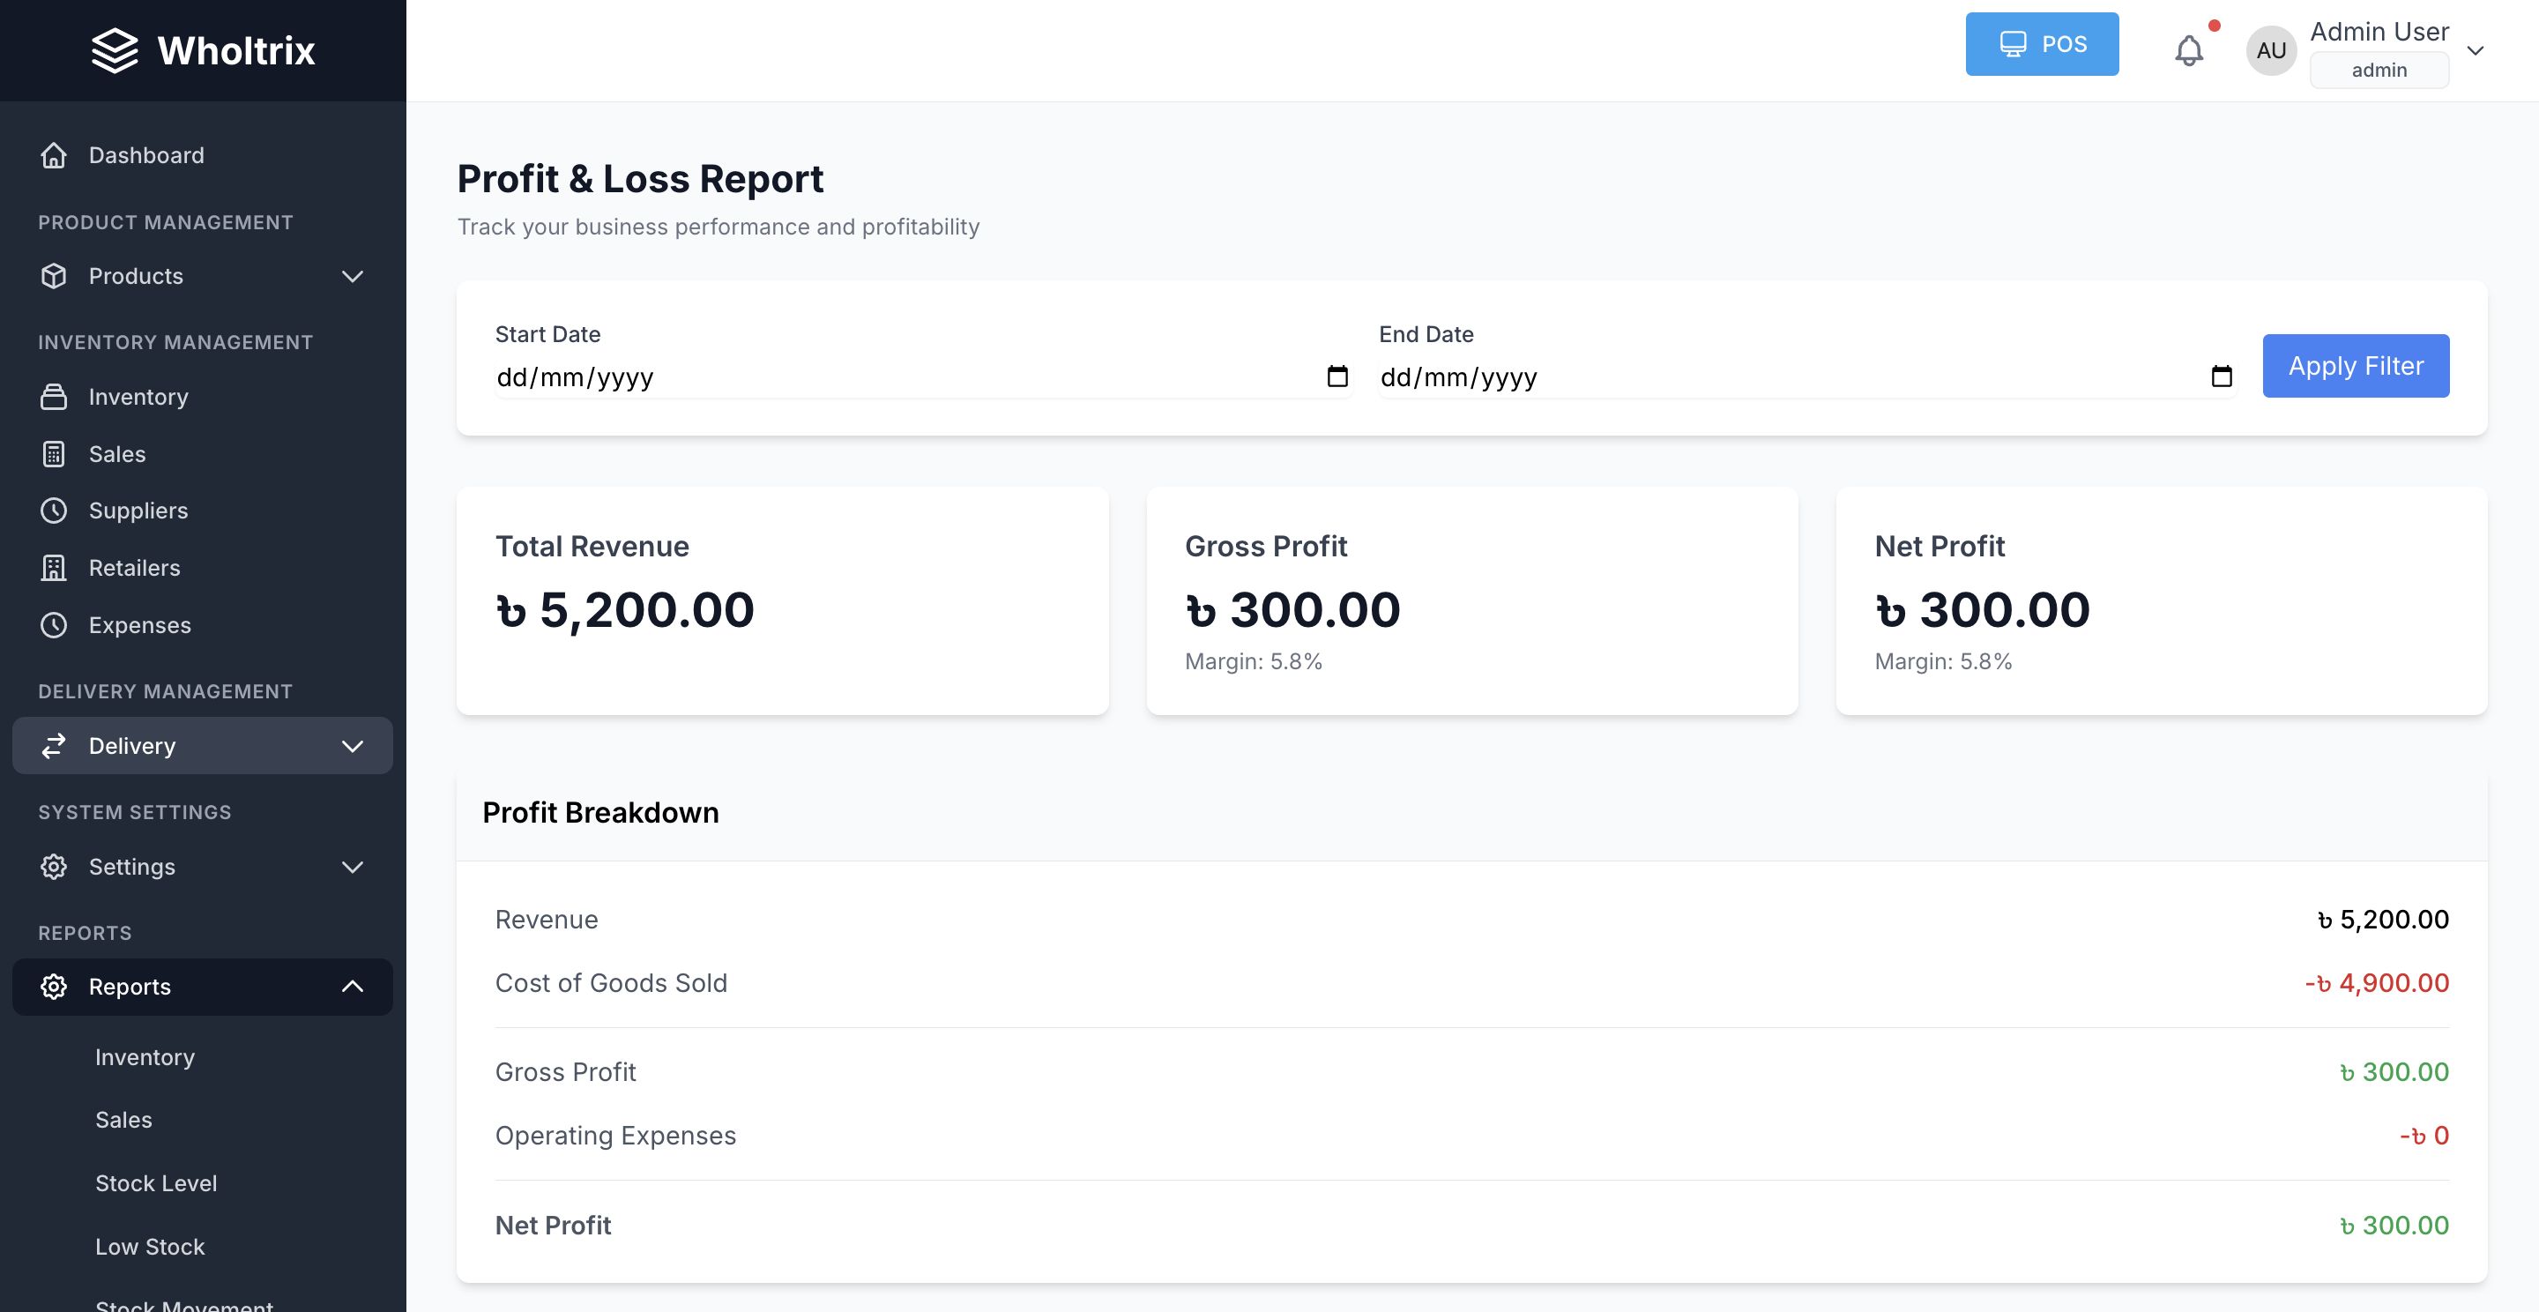Screen dimensions: 2539x1312
Task: Click the Wholtrix layered logo icon
Action: point(115,50)
